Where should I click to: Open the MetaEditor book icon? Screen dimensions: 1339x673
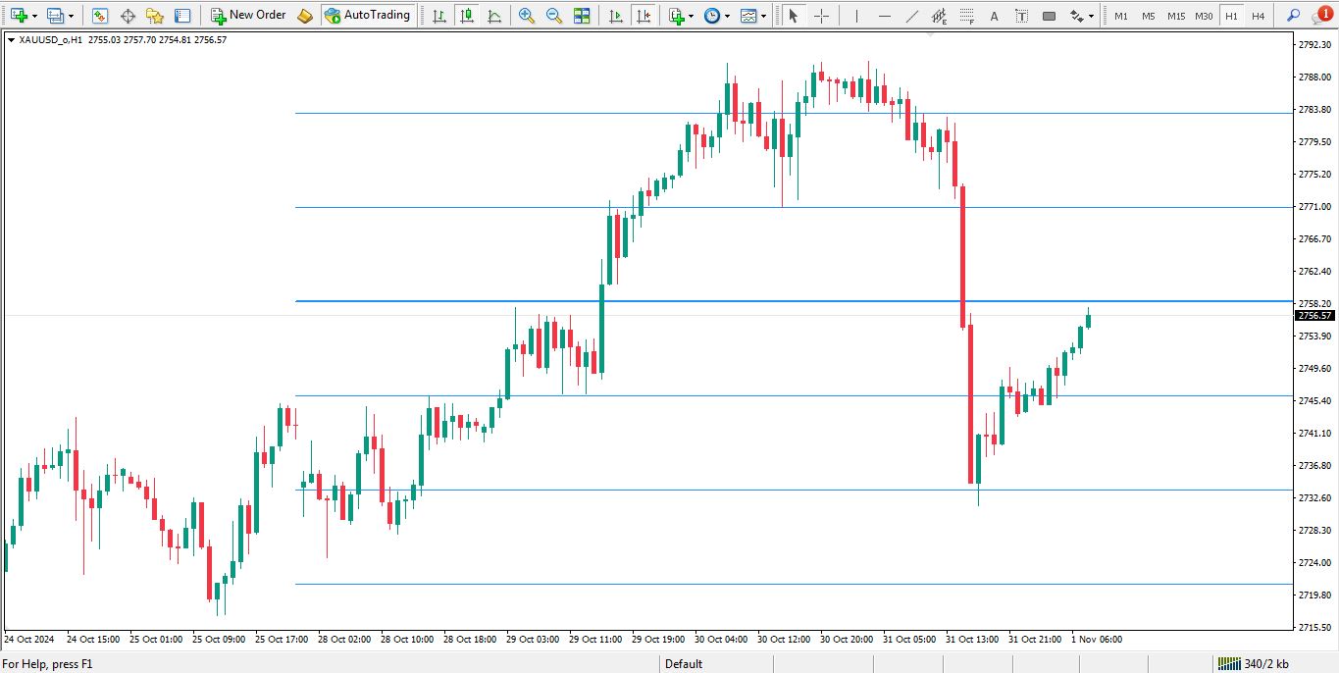point(305,16)
